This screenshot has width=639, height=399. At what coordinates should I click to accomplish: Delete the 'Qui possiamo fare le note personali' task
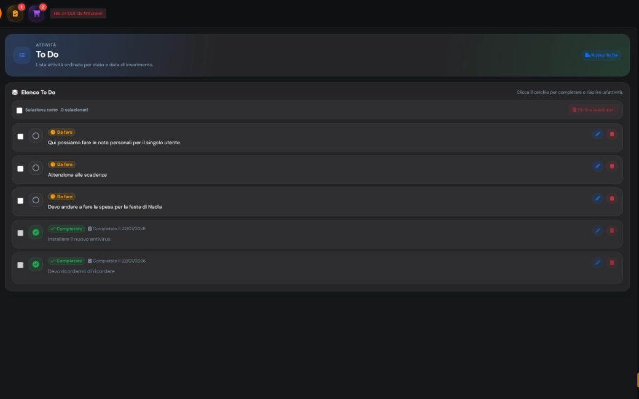[x=612, y=134]
